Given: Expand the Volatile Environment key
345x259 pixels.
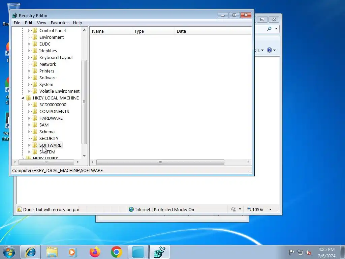Looking at the screenshot, I should (x=29, y=91).
